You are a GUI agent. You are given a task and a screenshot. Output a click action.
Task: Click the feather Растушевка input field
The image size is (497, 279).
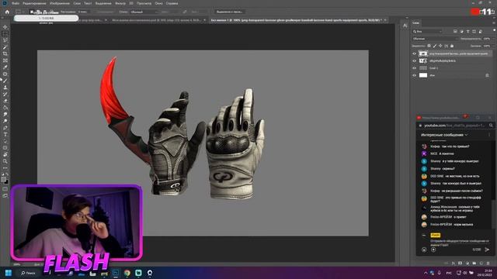tap(83, 12)
